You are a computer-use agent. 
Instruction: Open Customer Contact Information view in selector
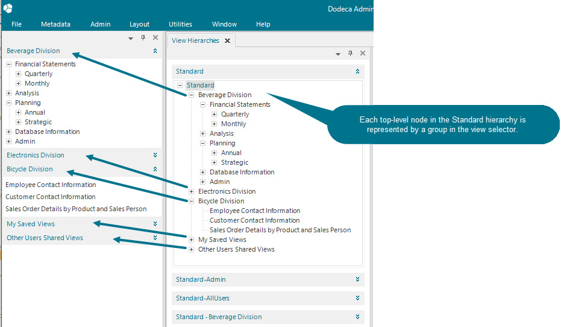pos(51,197)
